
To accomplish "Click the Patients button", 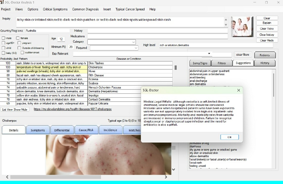I will 265,55.
